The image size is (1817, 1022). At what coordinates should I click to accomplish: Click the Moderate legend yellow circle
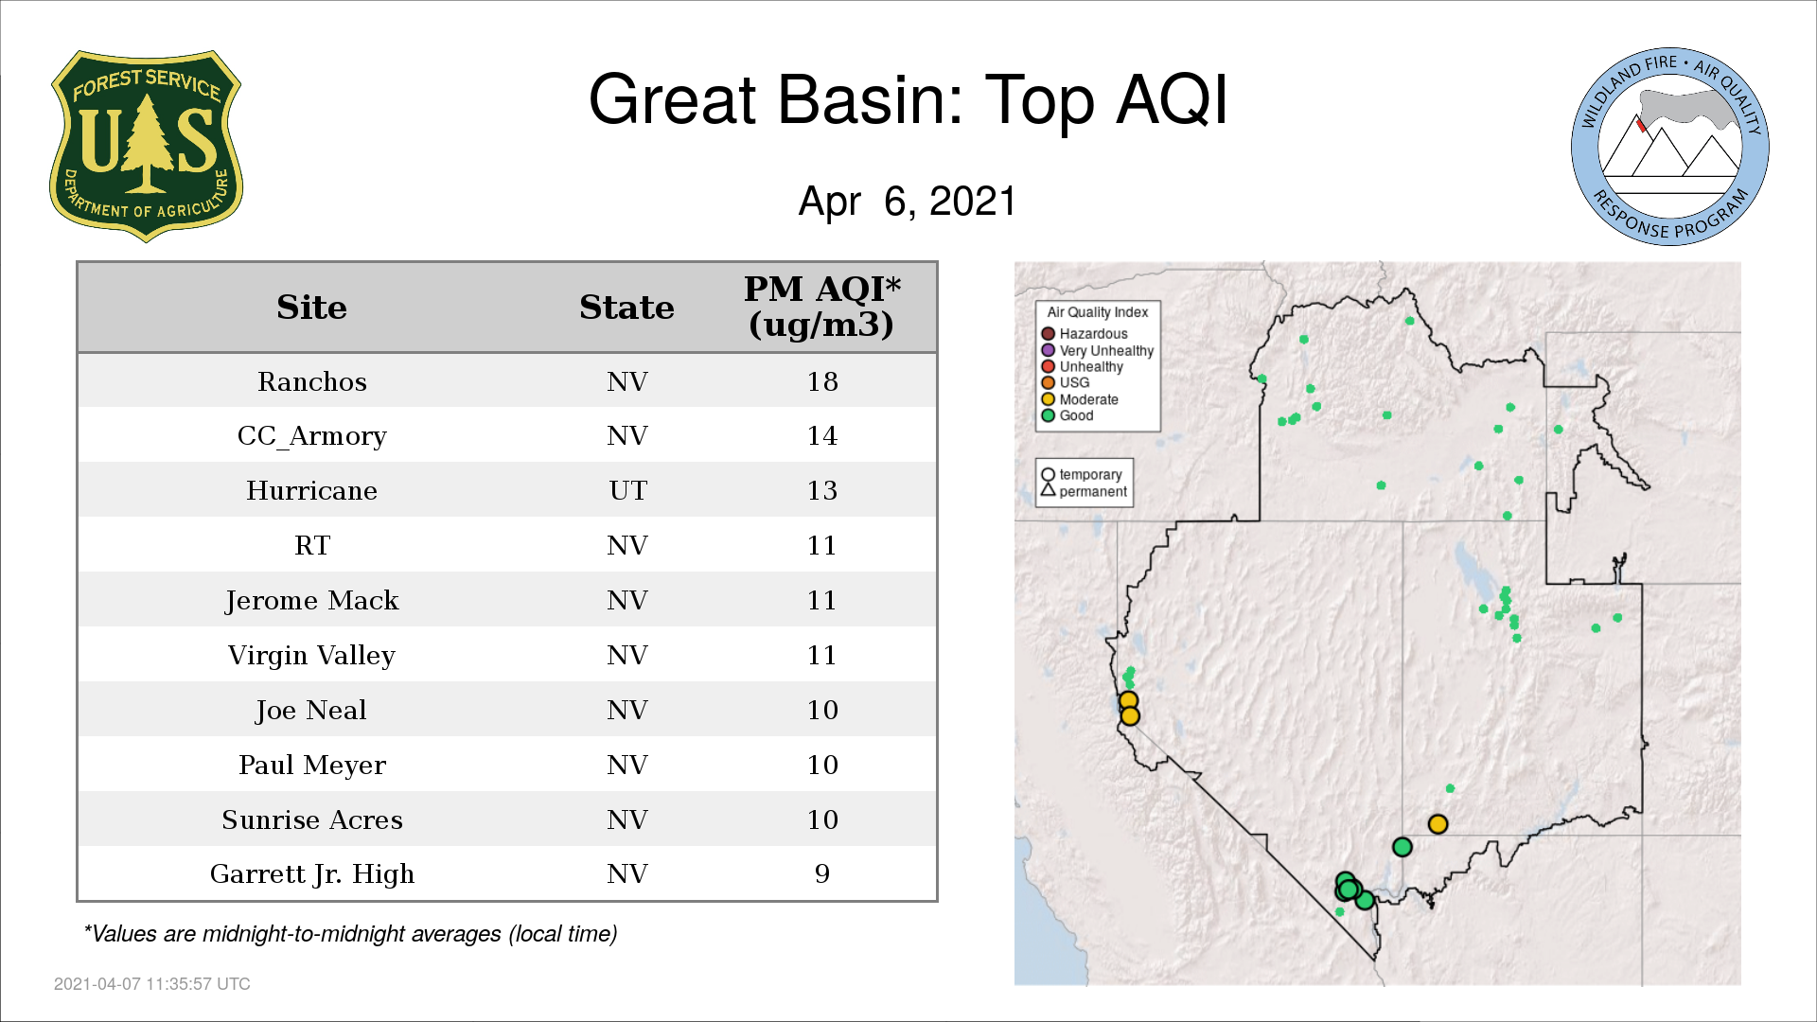[x=1048, y=399]
